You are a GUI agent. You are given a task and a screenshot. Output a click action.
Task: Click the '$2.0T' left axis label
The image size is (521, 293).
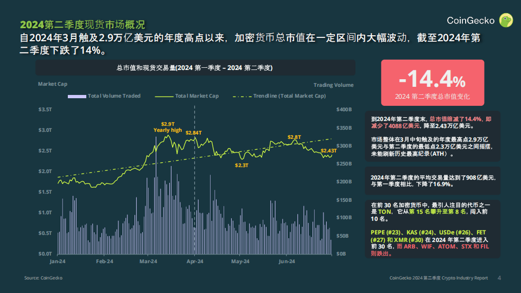point(45,171)
